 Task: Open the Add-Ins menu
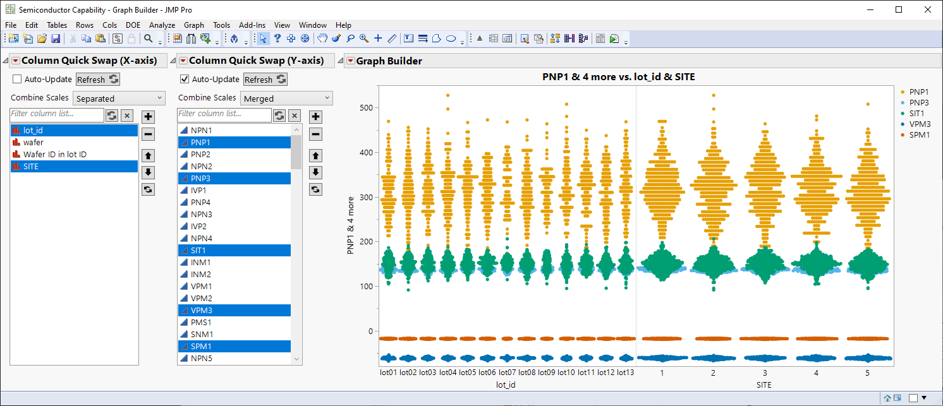pyautogui.click(x=252, y=25)
